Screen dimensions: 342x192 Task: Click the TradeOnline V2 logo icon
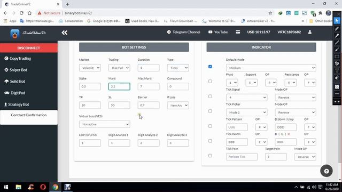tap(15, 34)
